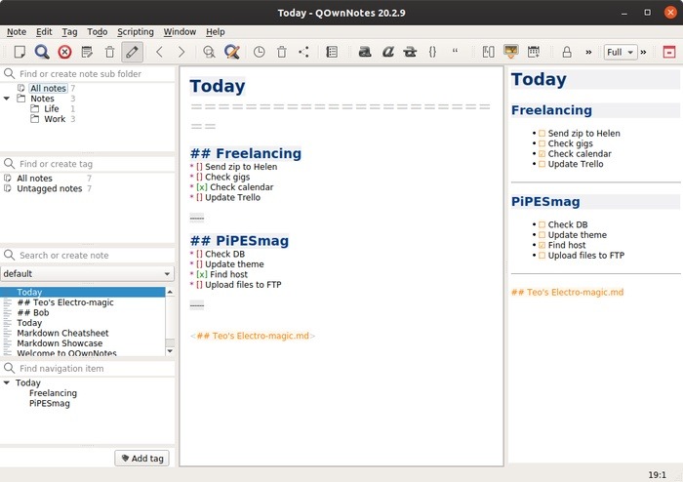This screenshot has height=482, width=683.
Task: Click the blue magnifier find note icon
Action: pyautogui.click(x=42, y=52)
